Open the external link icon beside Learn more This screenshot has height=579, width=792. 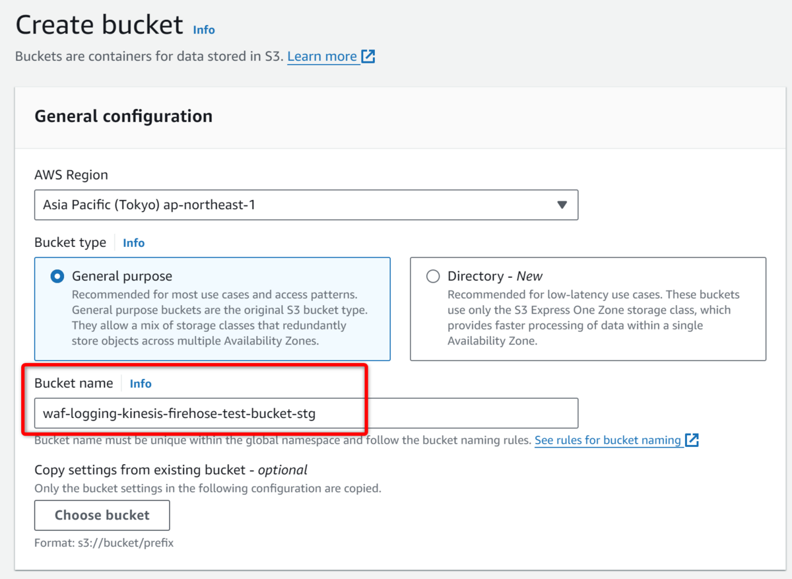(368, 57)
